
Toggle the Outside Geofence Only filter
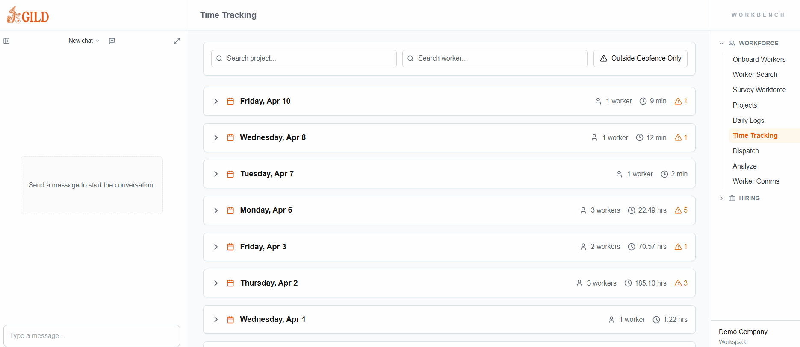(640, 58)
